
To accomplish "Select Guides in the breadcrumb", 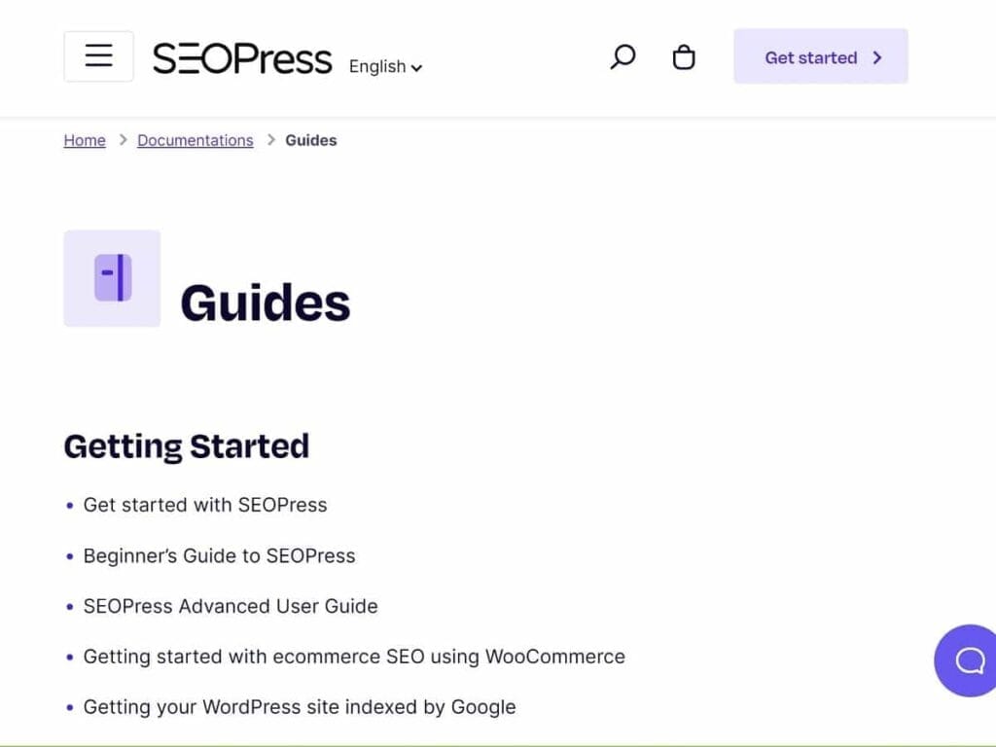I will coord(310,140).
